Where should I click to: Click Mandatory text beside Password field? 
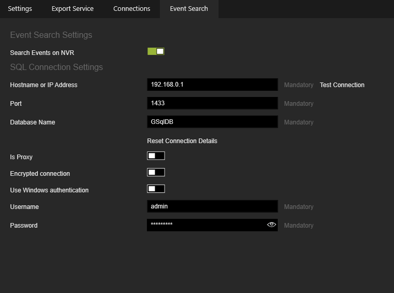[298, 226]
